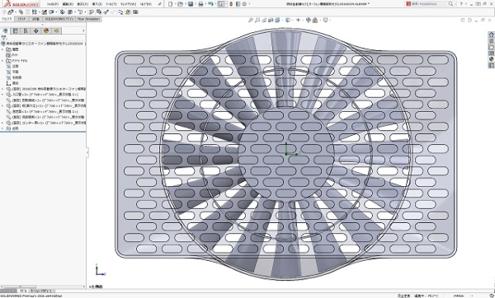The width and height of the screenshot is (495, 298).
Task: Switch to the SOLIDWORKS アドイン tab
Action: [x=59, y=19]
